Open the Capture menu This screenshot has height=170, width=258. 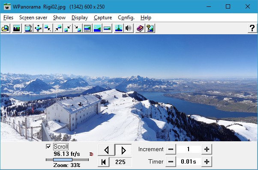tap(103, 18)
